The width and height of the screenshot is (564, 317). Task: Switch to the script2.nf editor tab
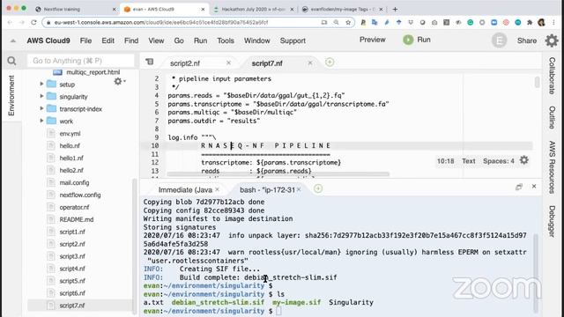(x=185, y=63)
